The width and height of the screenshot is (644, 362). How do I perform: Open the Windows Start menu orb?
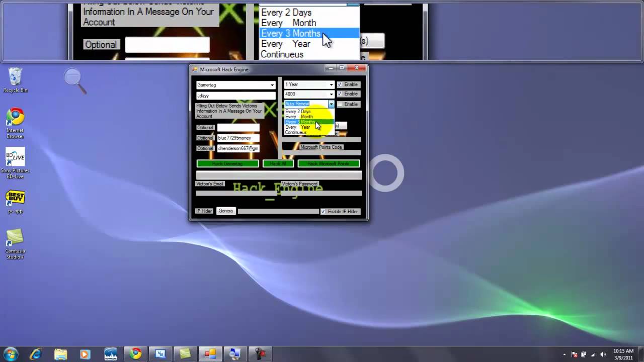(11, 353)
